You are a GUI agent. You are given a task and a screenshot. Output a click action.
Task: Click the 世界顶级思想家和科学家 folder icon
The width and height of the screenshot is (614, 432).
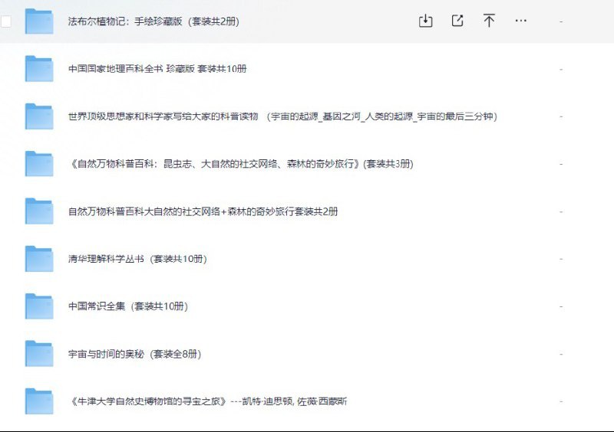pyautogui.click(x=39, y=116)
